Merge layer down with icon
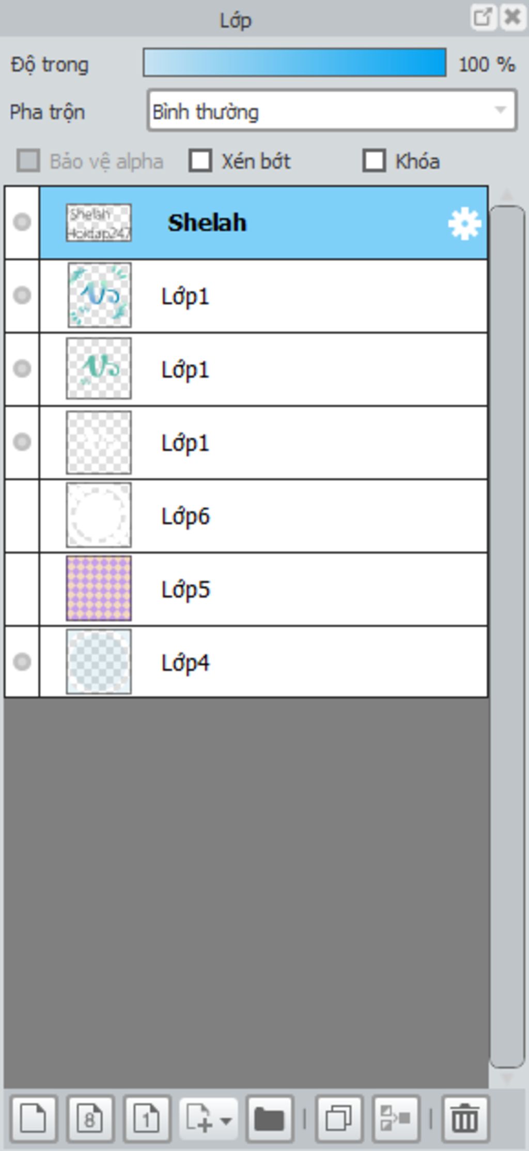The height and width of the screenshot is (1151, 529). [396, 1119]
